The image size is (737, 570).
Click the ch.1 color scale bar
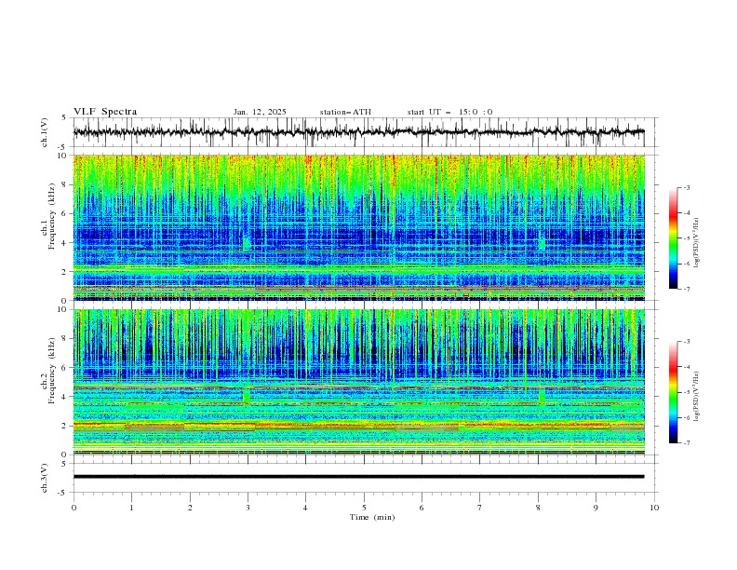pyautogui.click(x=673, y=238)
